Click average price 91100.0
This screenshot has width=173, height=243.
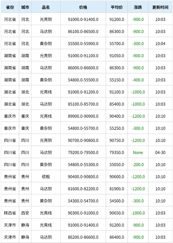[117, 92]
